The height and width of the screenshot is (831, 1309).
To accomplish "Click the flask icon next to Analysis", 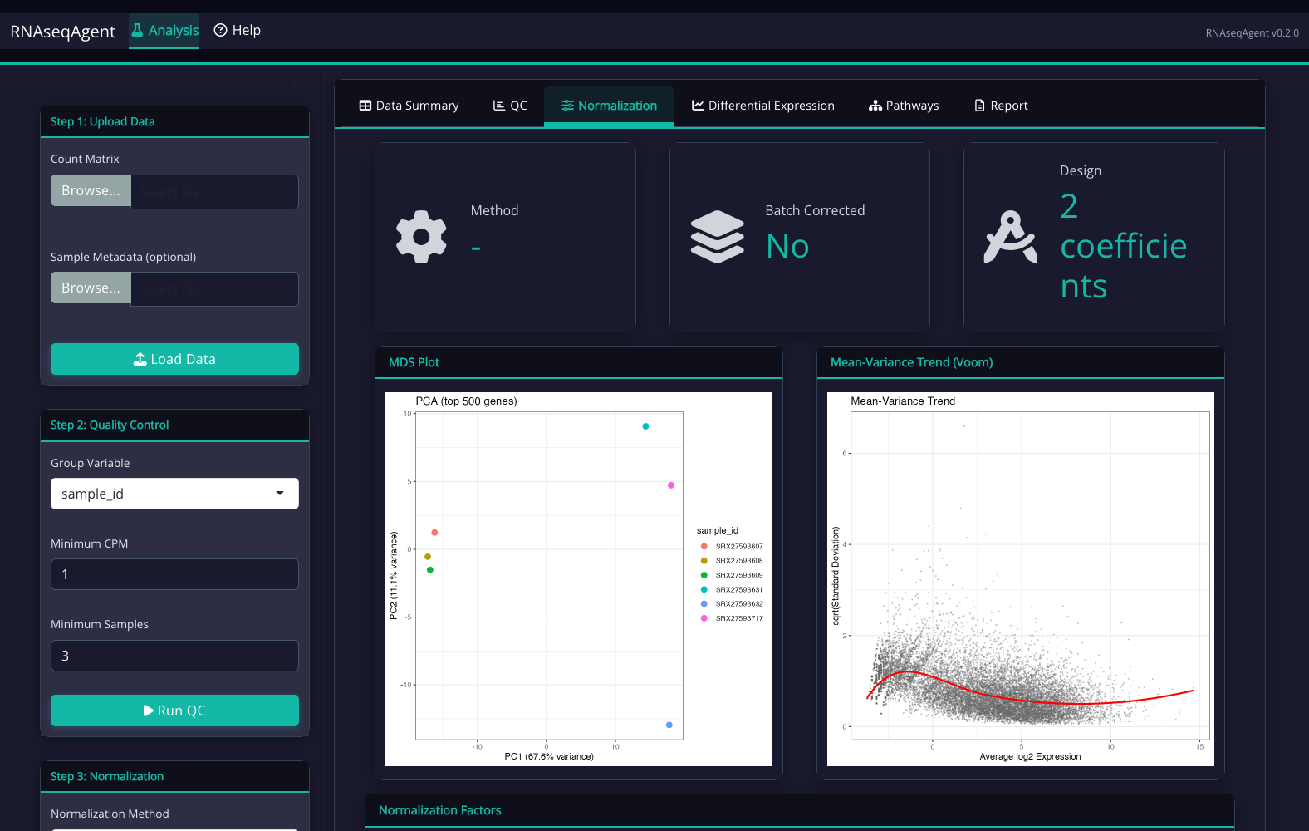I will (x=138, y=31).
